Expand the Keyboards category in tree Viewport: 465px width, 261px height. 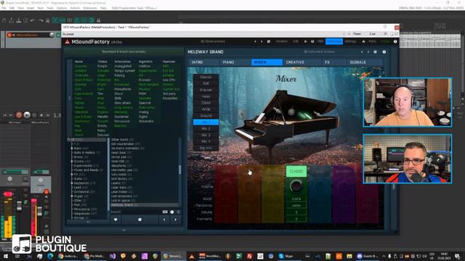coord(72,183)
